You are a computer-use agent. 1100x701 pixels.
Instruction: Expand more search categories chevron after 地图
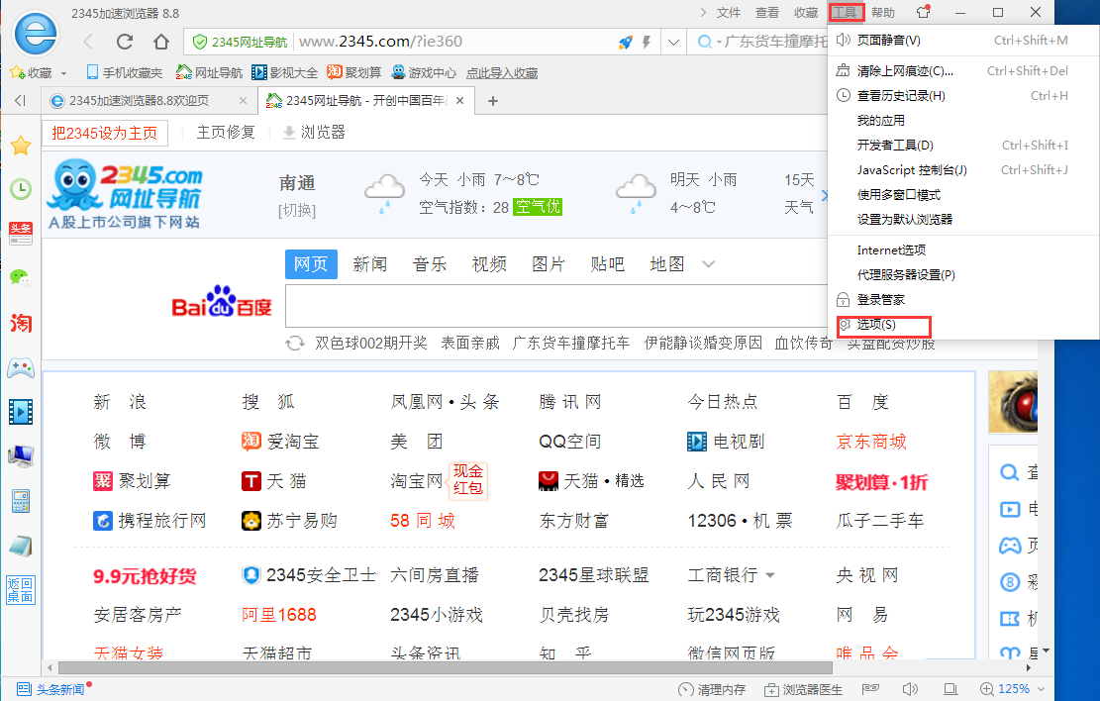pos(709,264)
